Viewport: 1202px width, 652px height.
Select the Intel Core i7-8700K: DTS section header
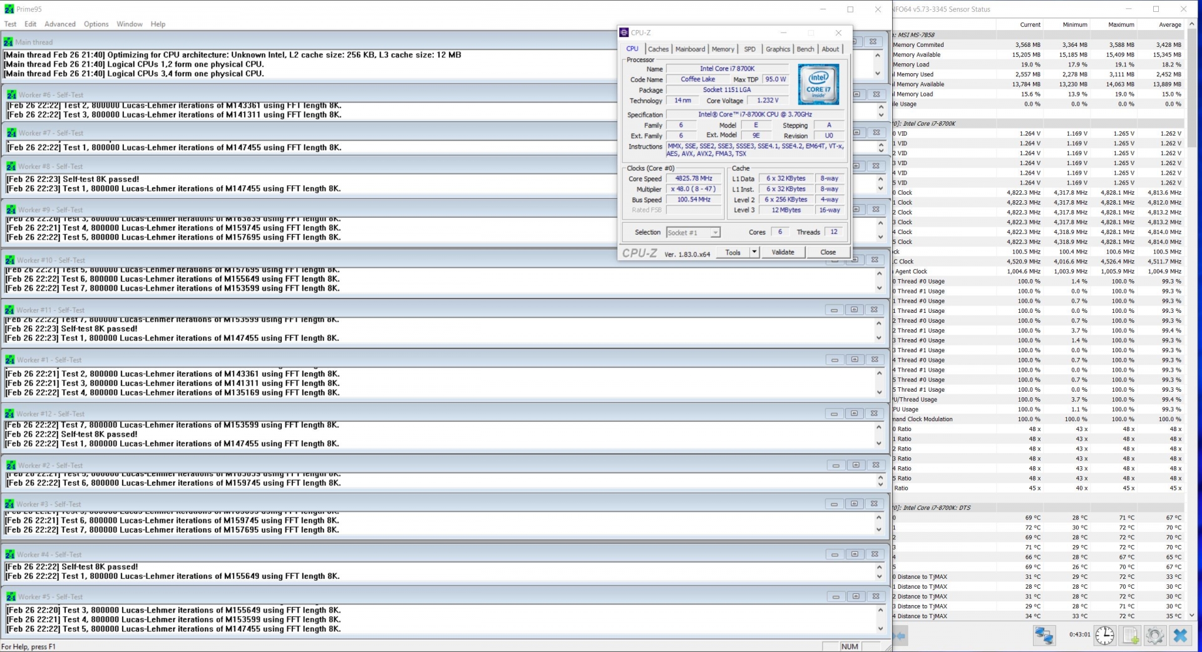1038,507
